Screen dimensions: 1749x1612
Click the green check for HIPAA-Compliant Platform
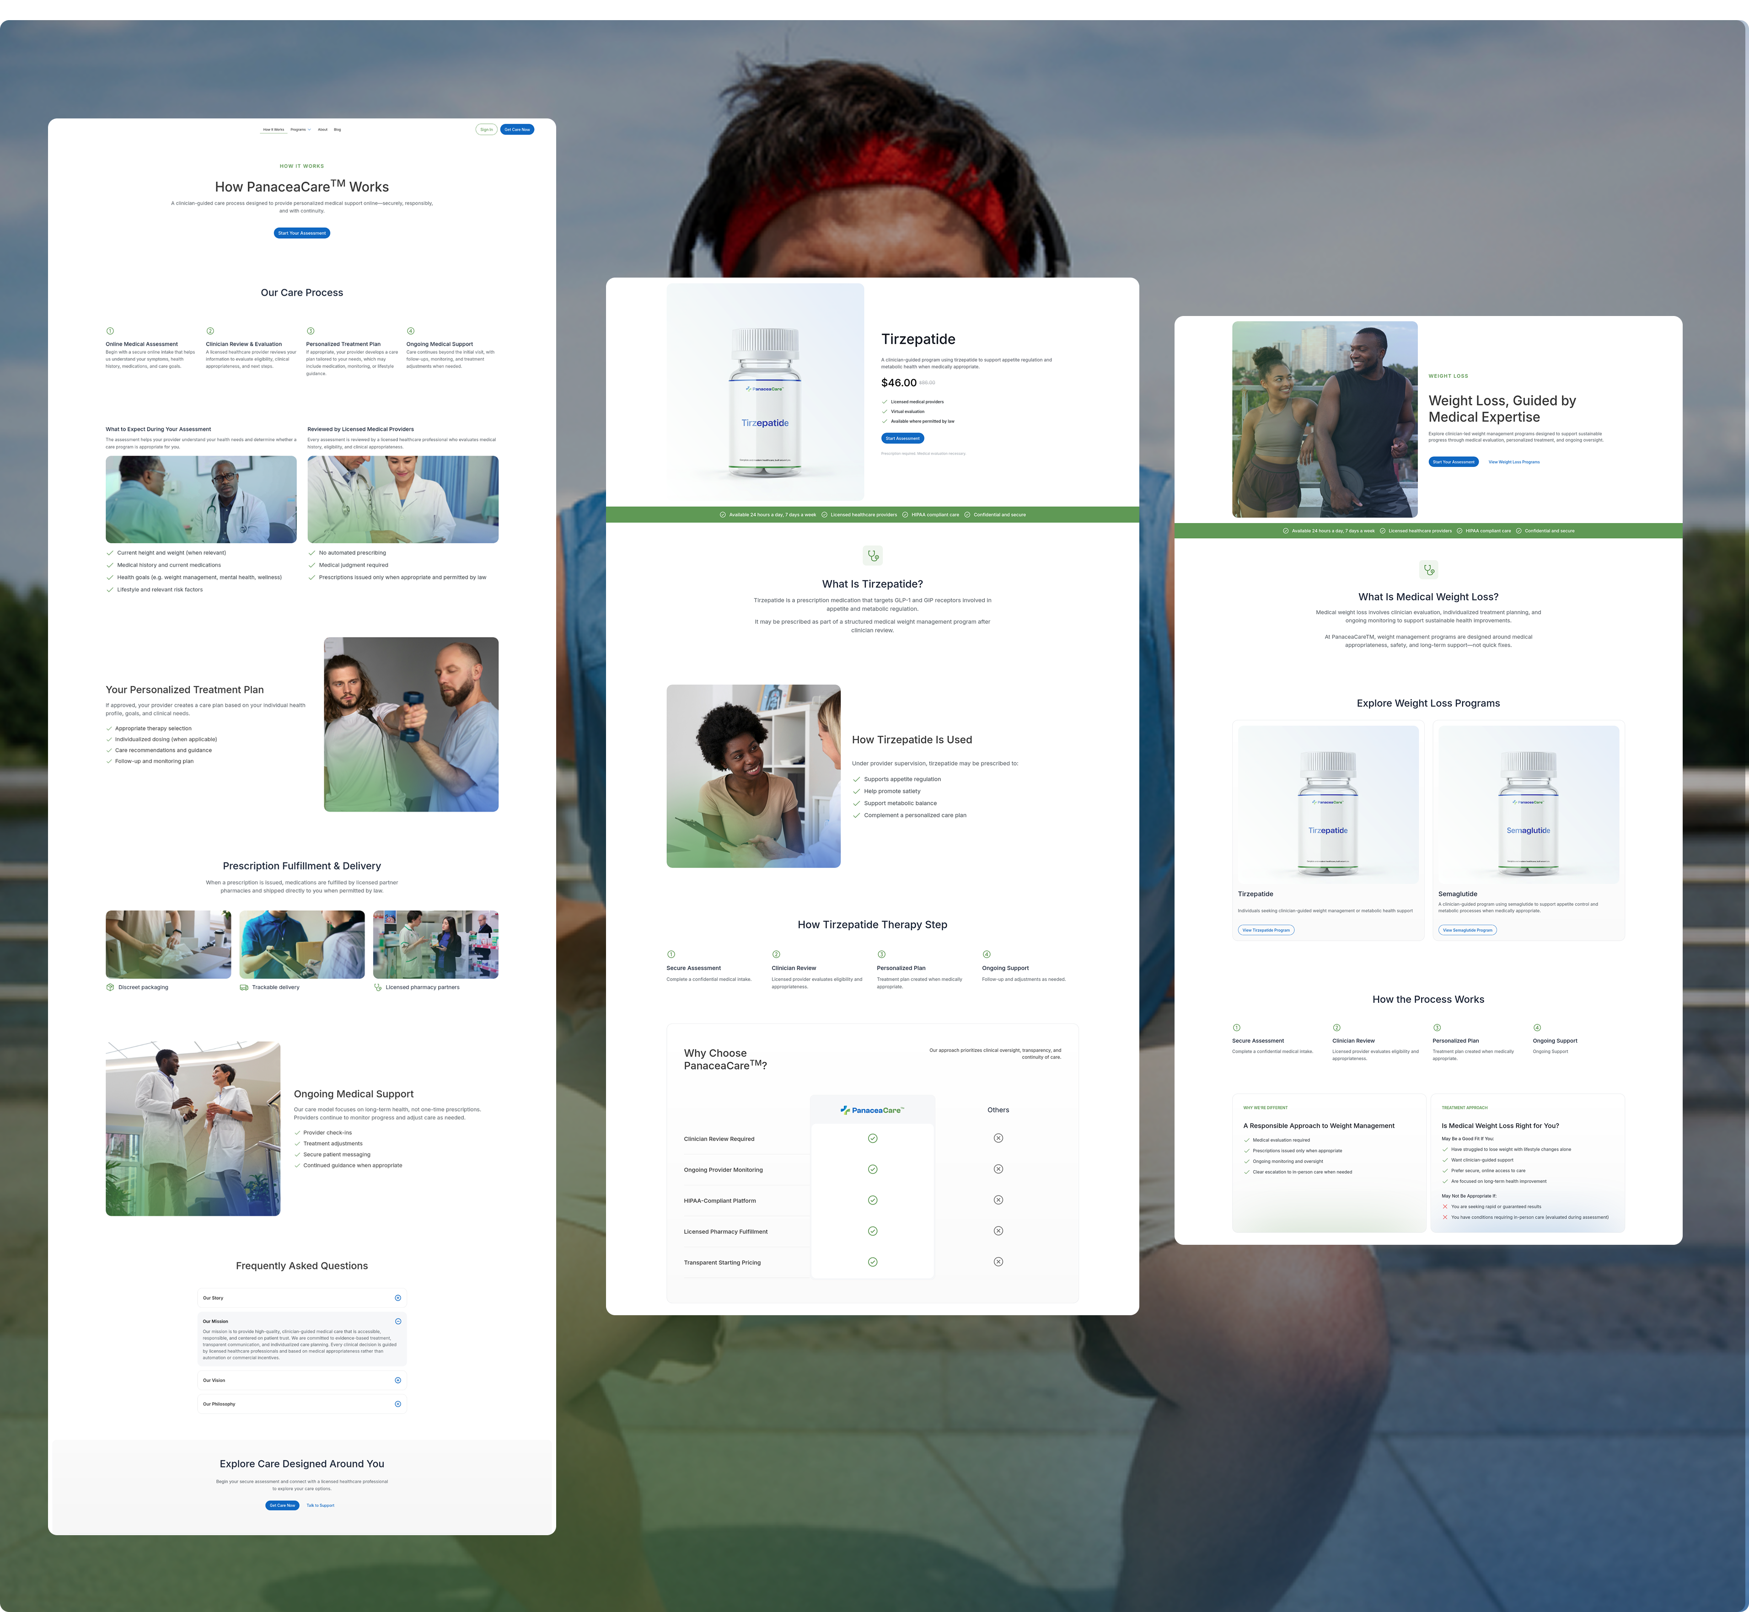click(x=872, y=1200)
